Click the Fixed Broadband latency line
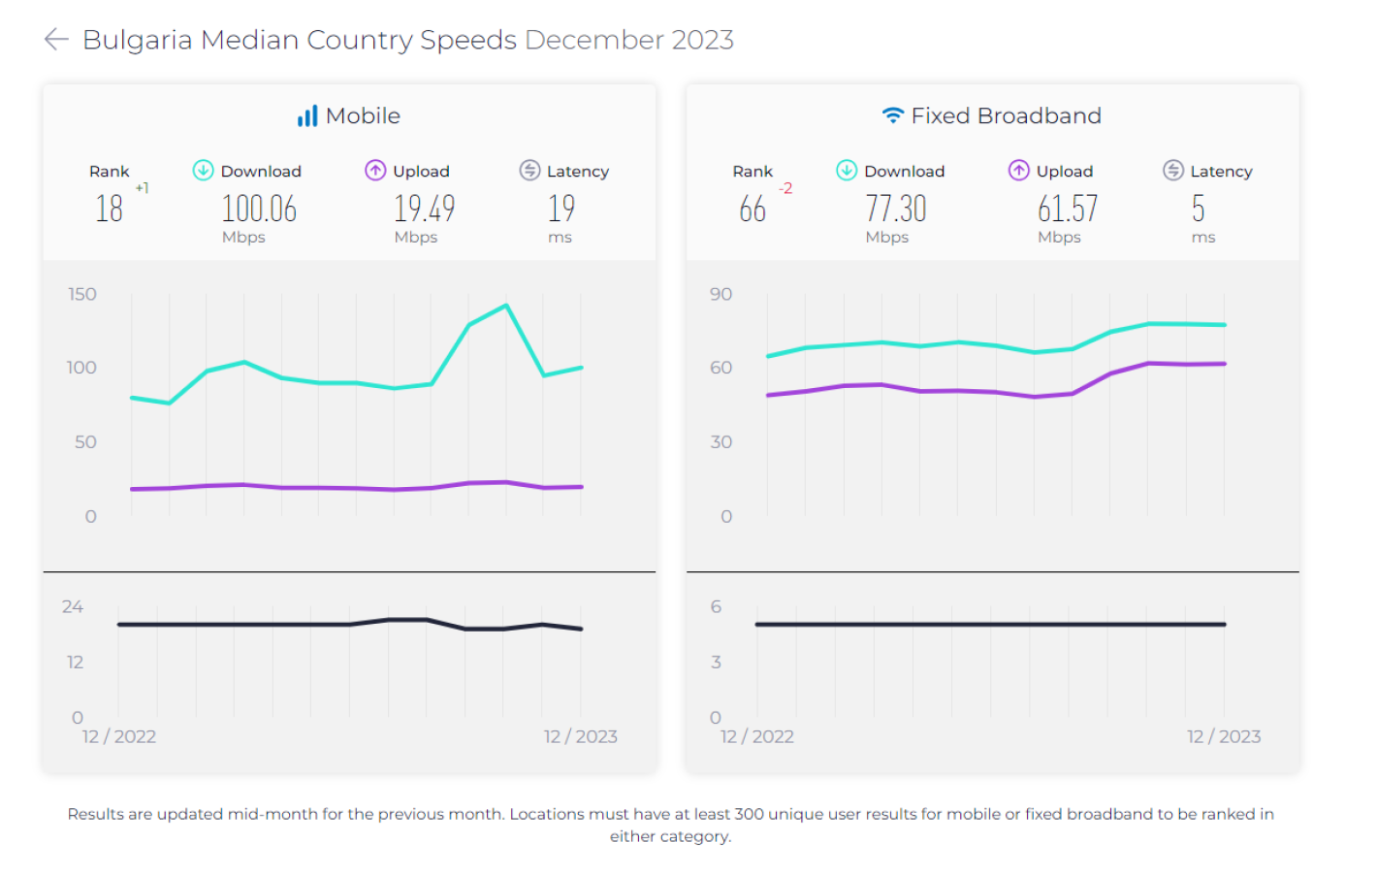The width and height of the screenshot is (1377, 875). coord(991,624)
